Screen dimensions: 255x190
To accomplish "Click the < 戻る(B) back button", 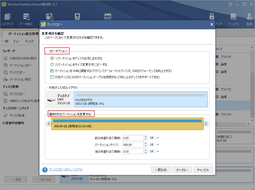I will 161,170.
